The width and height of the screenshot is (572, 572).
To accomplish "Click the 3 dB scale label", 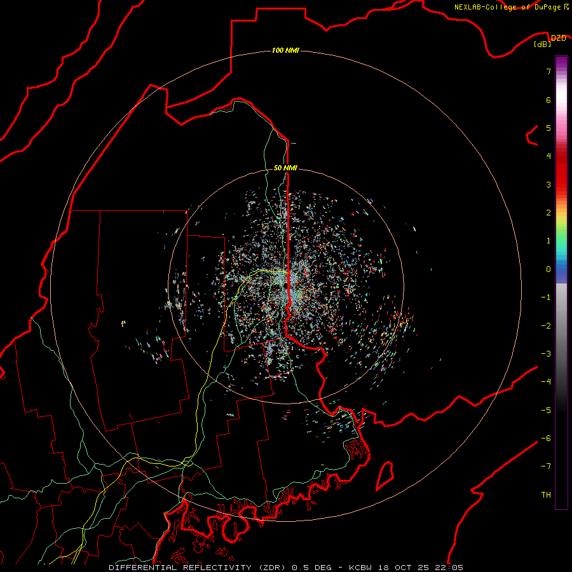I will (548, 184).
